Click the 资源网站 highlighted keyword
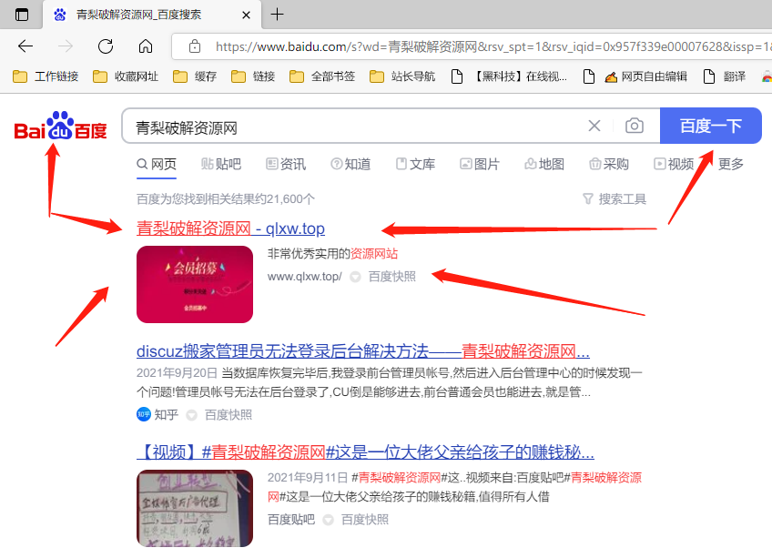 click(374, 254)
